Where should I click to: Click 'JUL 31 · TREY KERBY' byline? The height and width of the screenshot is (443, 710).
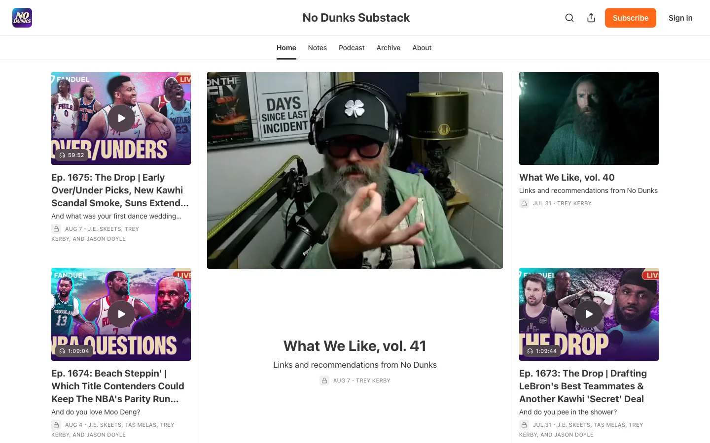coord(562,203)
